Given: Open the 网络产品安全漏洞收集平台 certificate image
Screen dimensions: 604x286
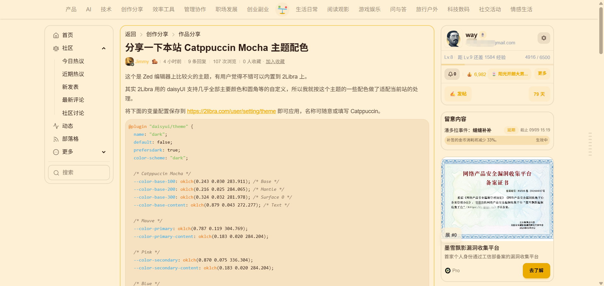Looking at the screenshot, I should click(x=497, y=199).
